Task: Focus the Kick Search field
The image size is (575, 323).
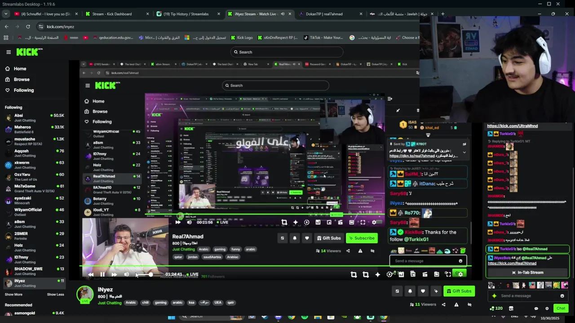Action: [287, 52]
